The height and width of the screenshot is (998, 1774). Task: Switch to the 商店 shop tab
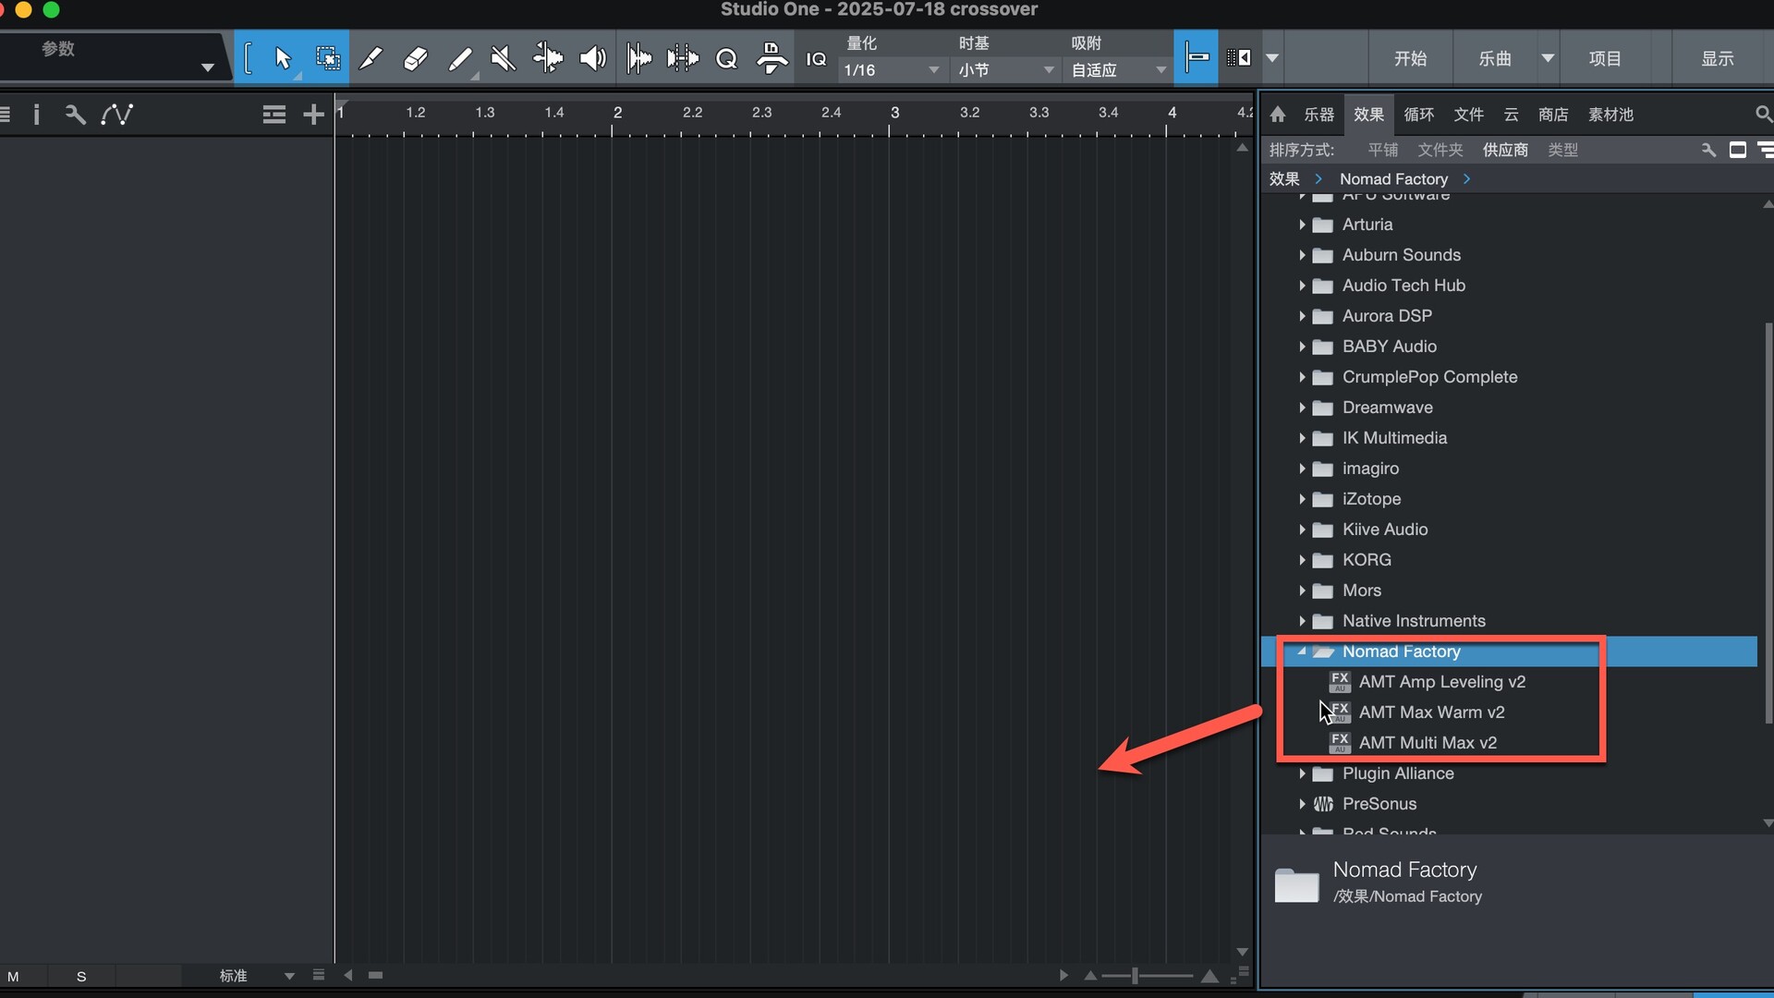pos(1553,115)
